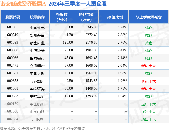Click stock name 紫金矿业

click(x=37, y=43)
